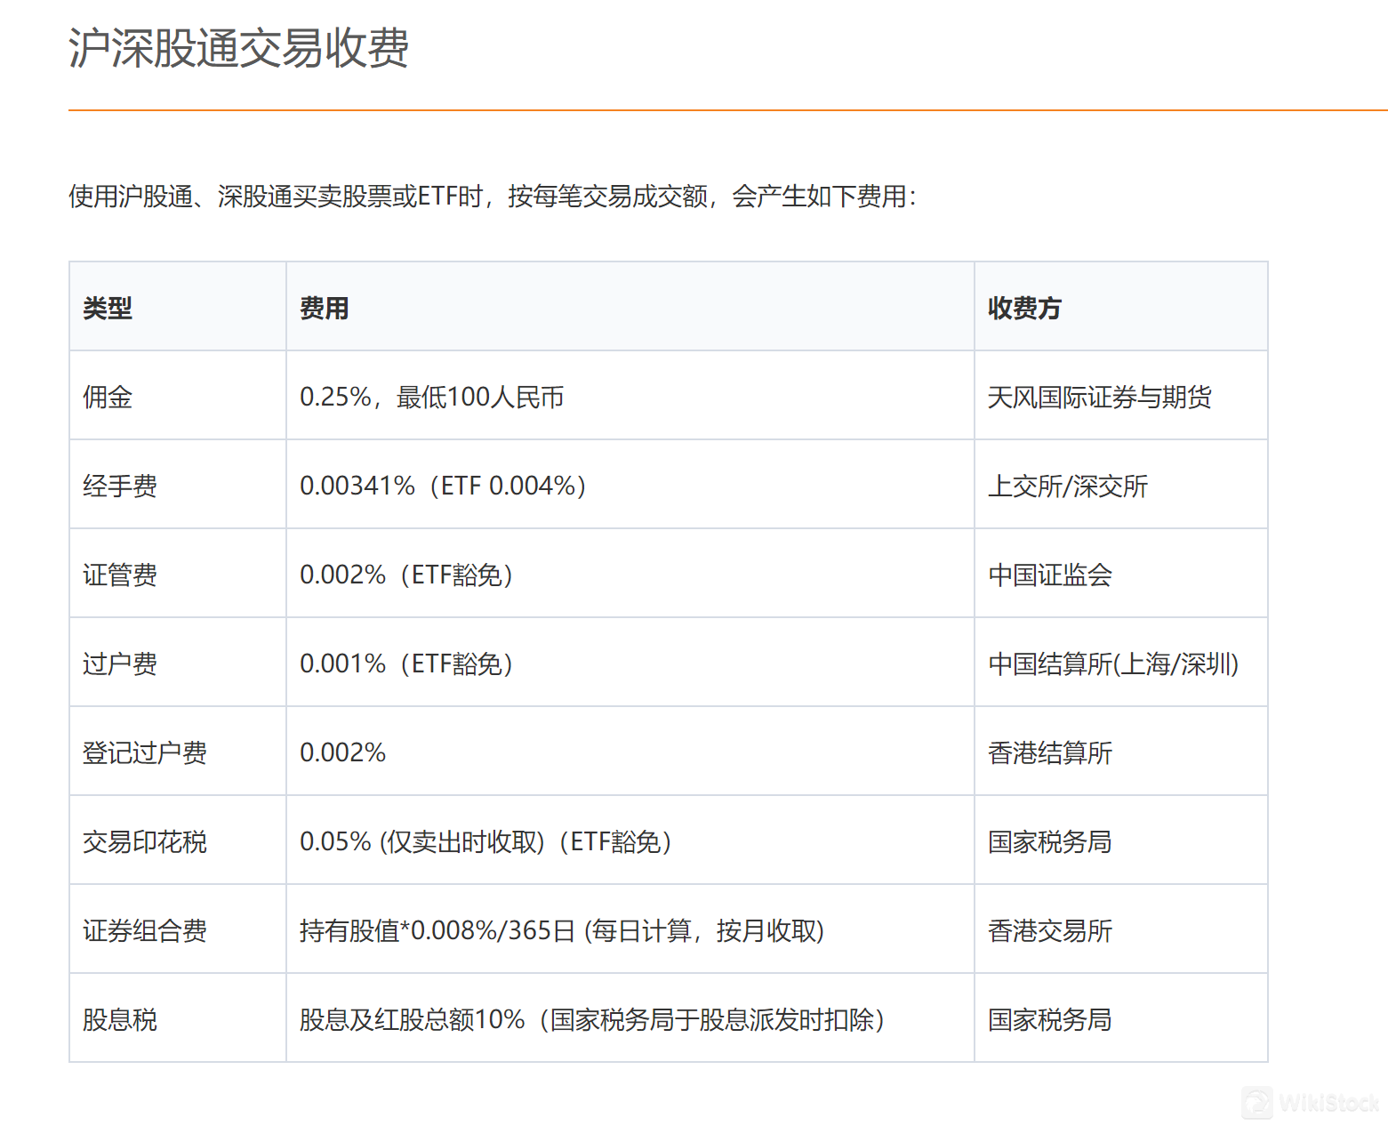Click the fee 0.05% (仅卖出时收取)
The height and width of the screenshot is (1134, 1388).
click(422, 841)
